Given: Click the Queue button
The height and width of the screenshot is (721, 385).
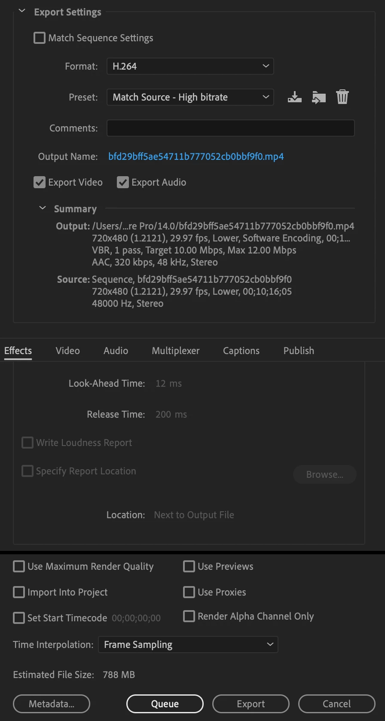Looking at the screenshot, I should click(165, 704).
